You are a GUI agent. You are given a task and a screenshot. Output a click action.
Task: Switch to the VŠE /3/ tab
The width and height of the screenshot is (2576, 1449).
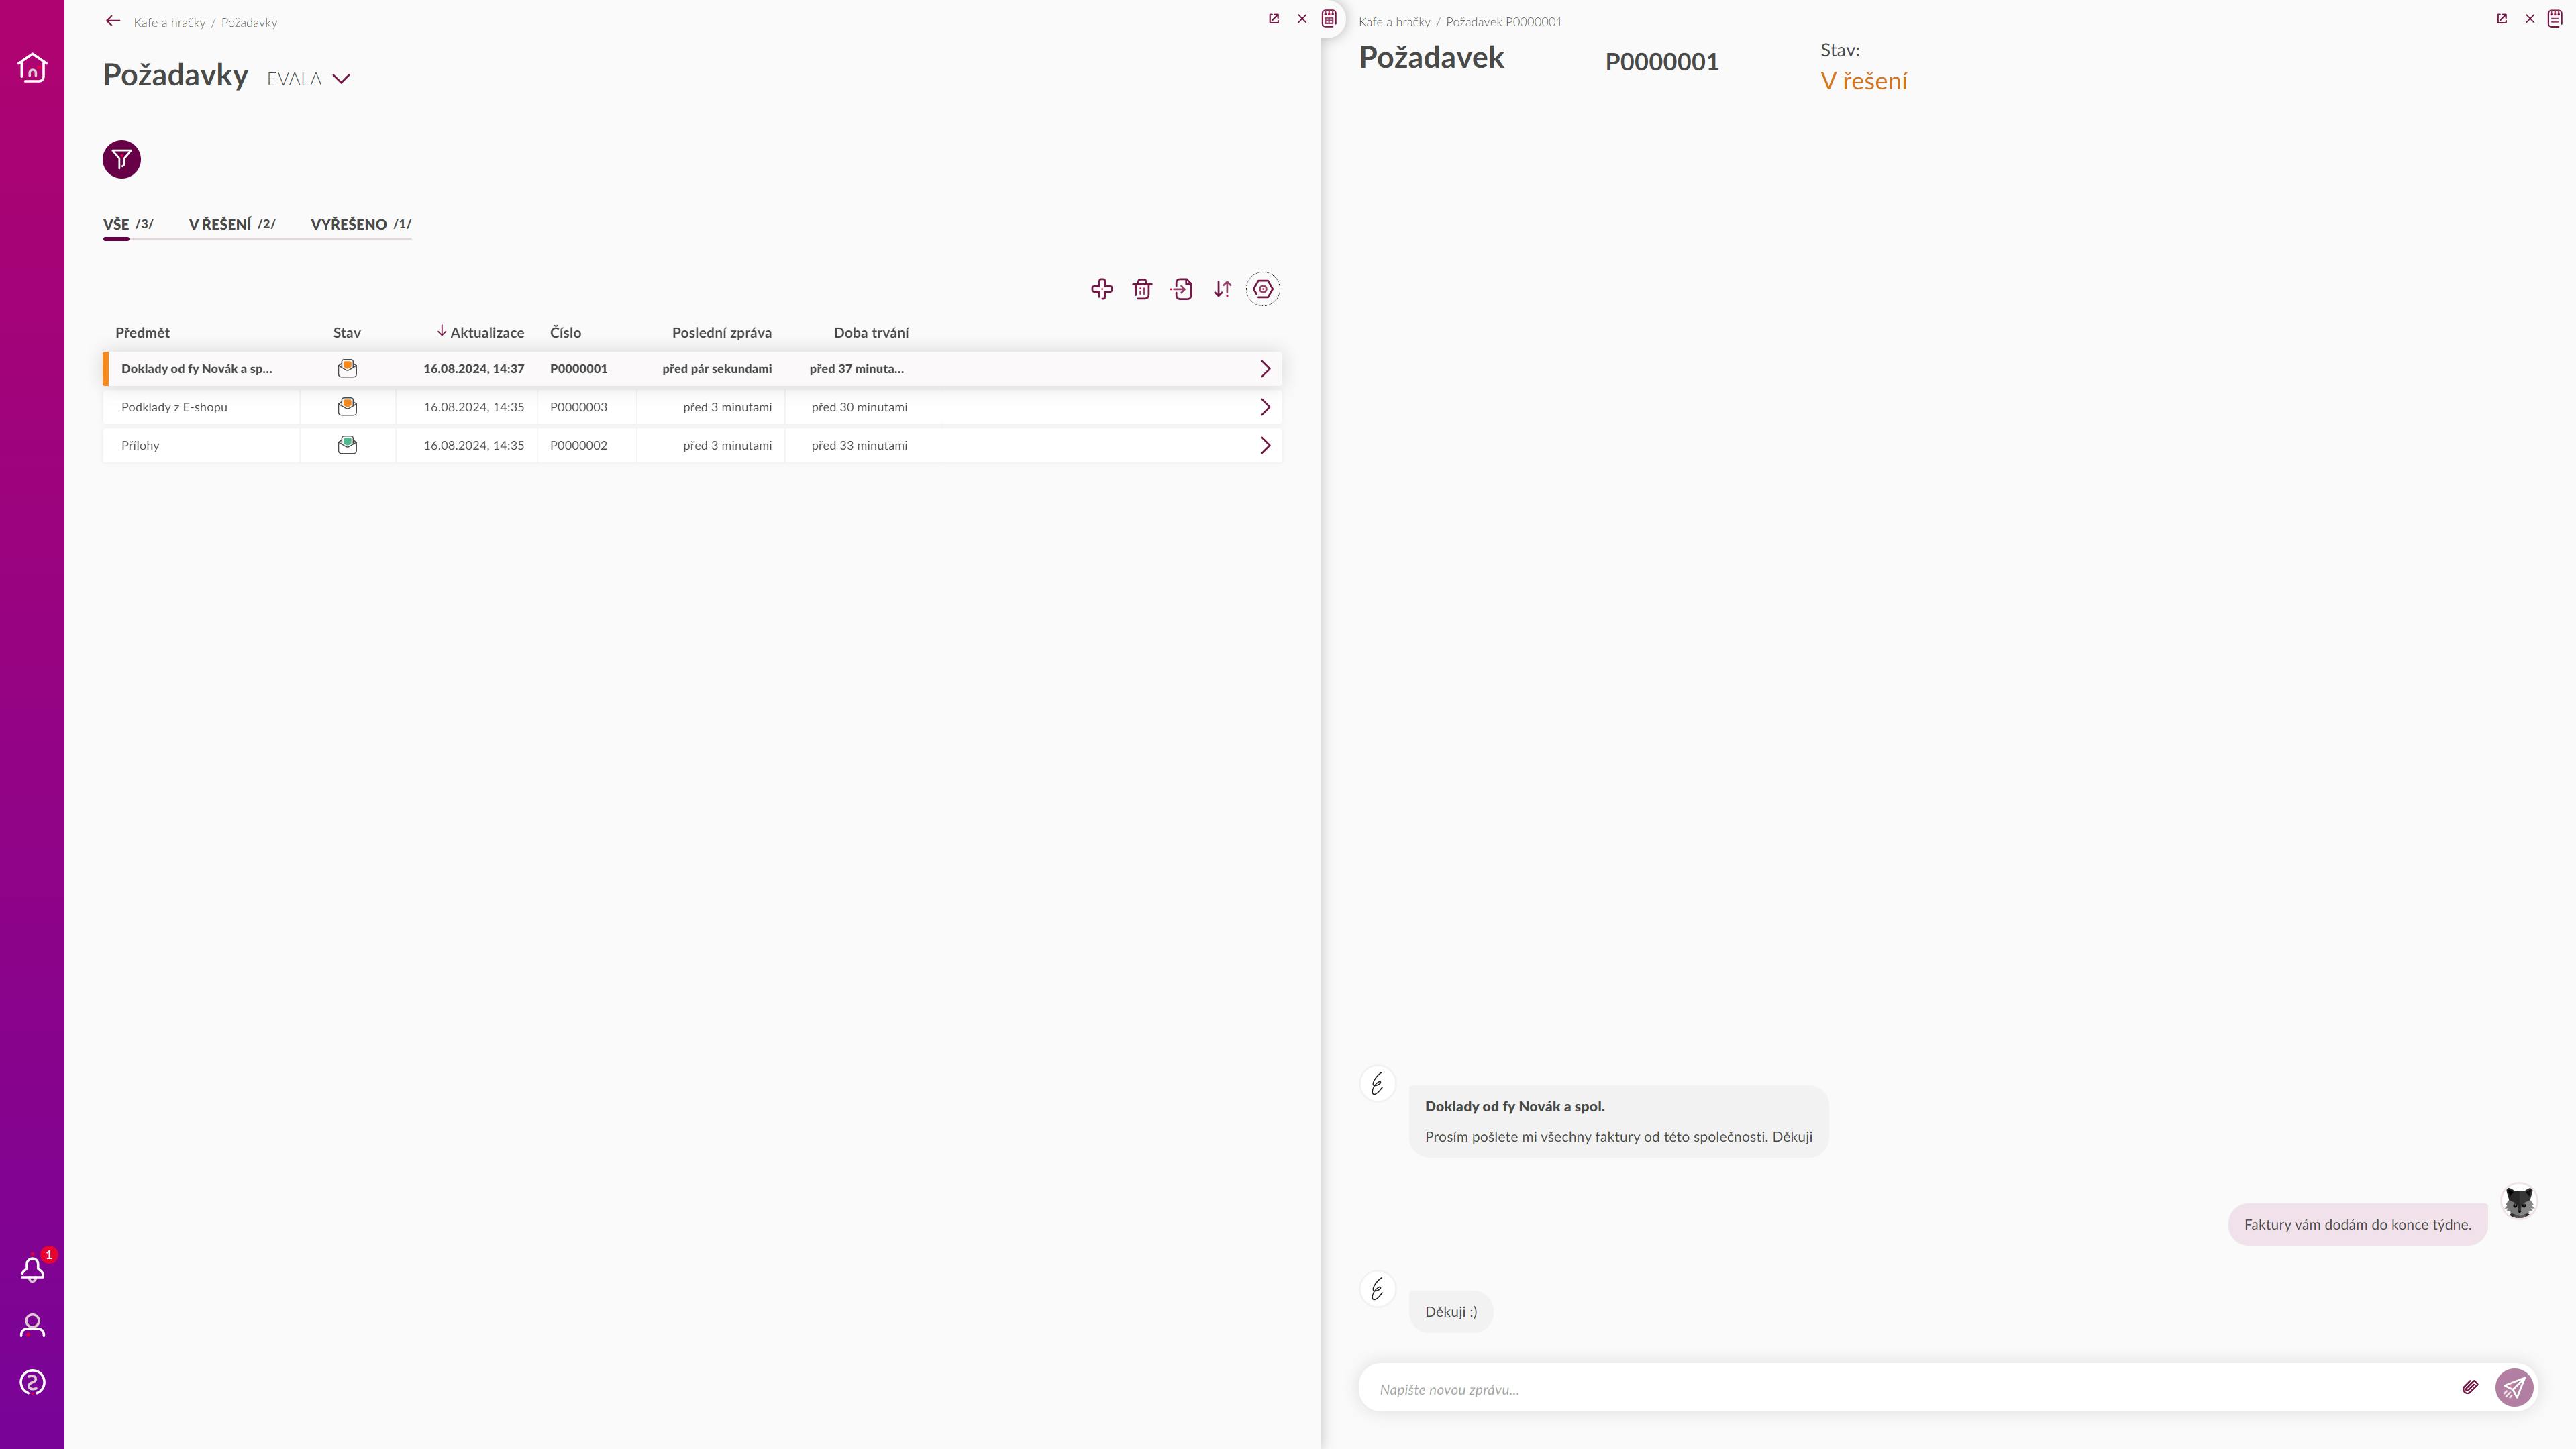128,224
